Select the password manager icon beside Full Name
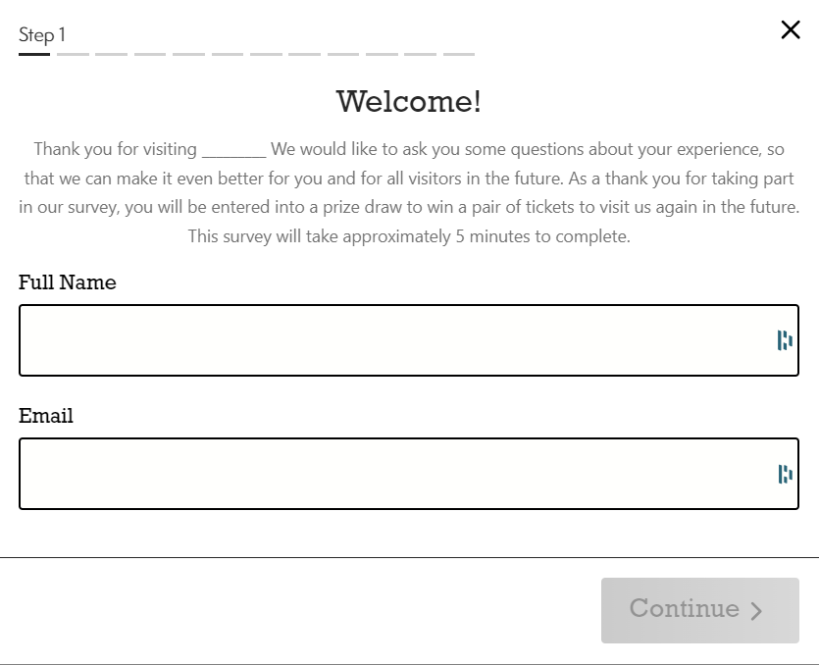Viewport: 819px width, 665px height. tap(784, 340)
